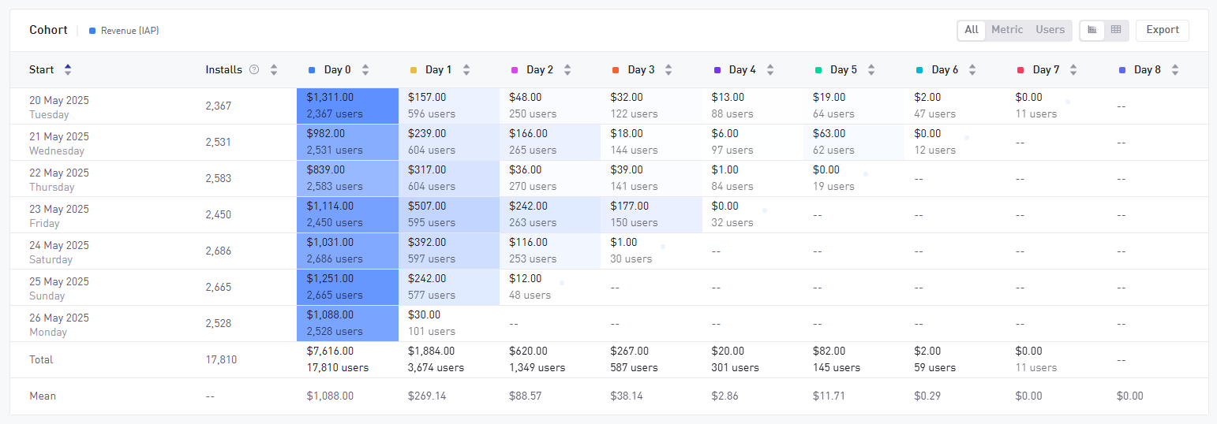
Task: Select the 26 May 2025 Monday row
Action: pyautogui.click(x=608, y=323)
